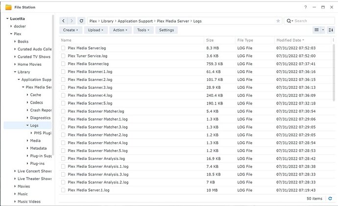
Task: Open the help question mark icon
Action: [x=306, y=7]
